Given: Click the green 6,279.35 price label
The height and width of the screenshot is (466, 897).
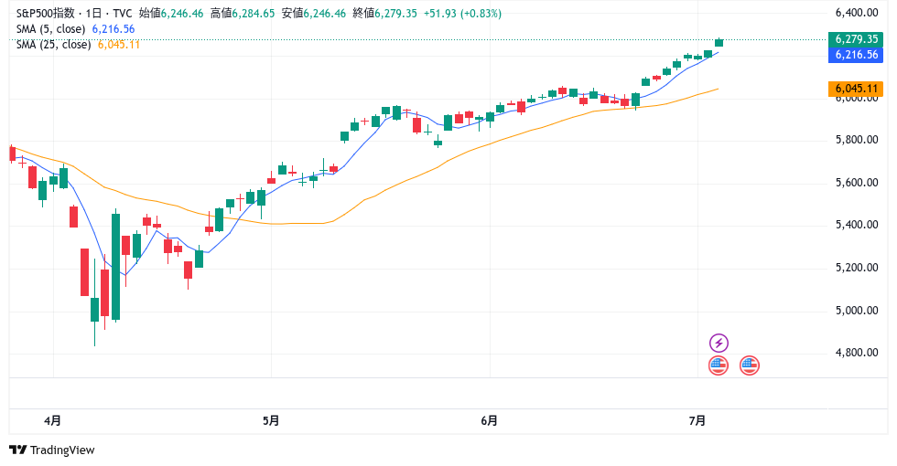Looking at the screenshot, I should (x=856, y=39).
